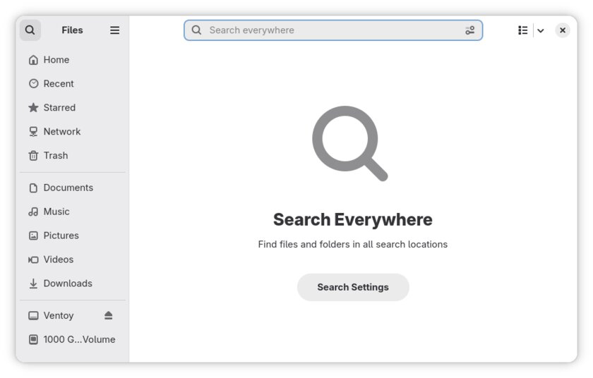
Task: Switch to list view layout
Action: [x=523, y=30]
